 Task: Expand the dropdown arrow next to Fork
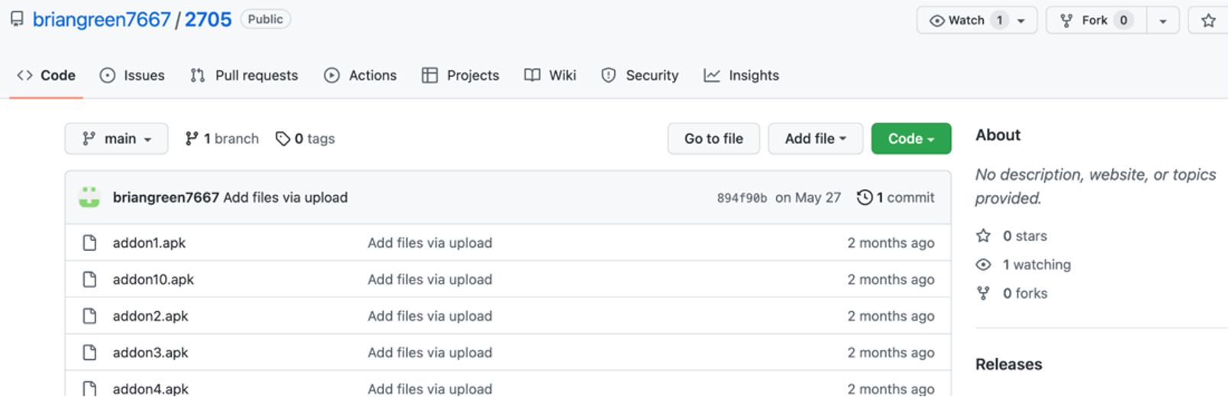[x=1162, y=21]
